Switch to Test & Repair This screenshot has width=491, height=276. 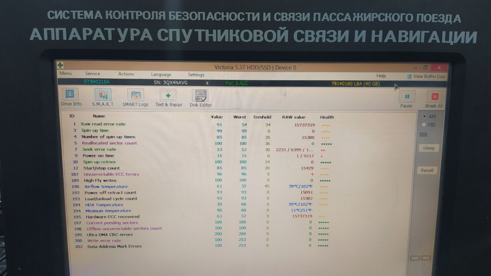click(x=169, y=99)
